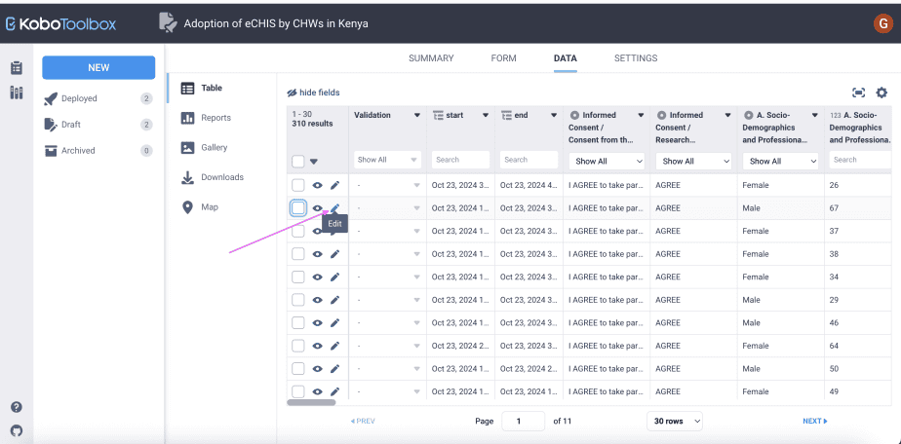The width and height of the screenshot is (901, 444).
Task: Open table settings gear icon
Action: click(x=881, y=92)
